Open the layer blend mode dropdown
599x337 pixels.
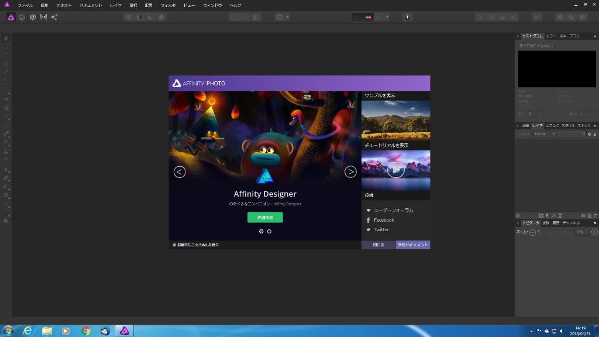point(572,134)
